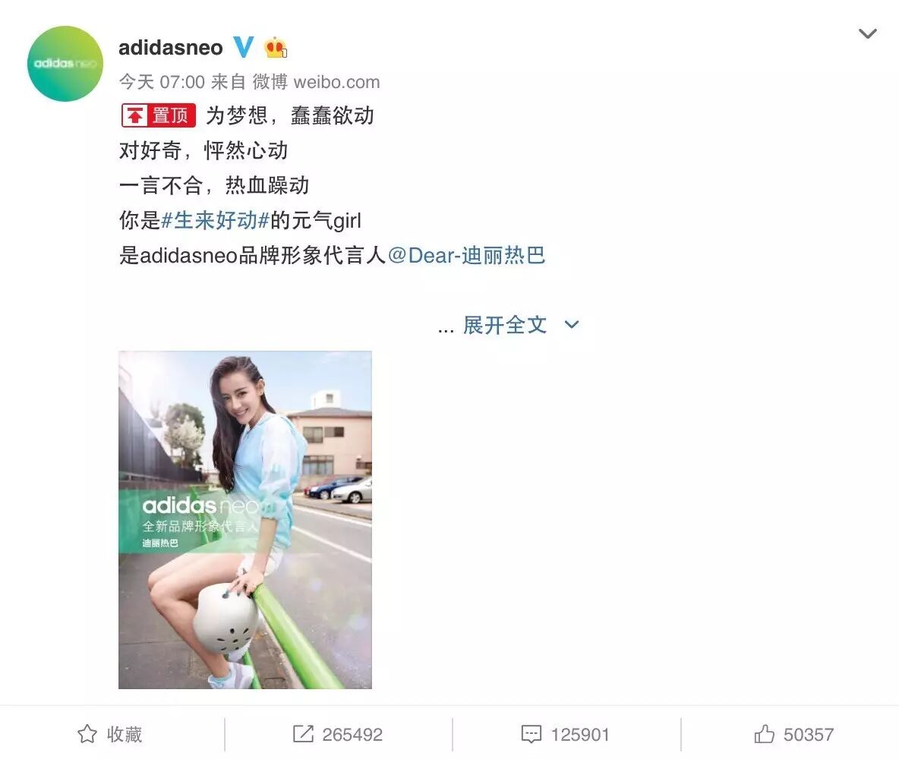Open comments via speech bubble icon
Image resolution: width=899 pixels, height=759 pixels.
coord(531,735)
